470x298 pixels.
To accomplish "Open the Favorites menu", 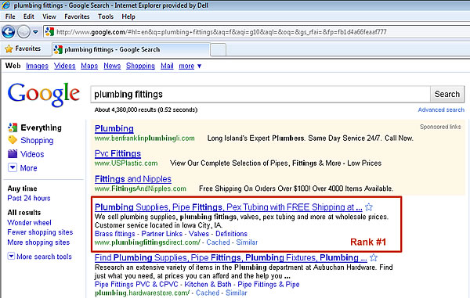I will tap(77, 16).
